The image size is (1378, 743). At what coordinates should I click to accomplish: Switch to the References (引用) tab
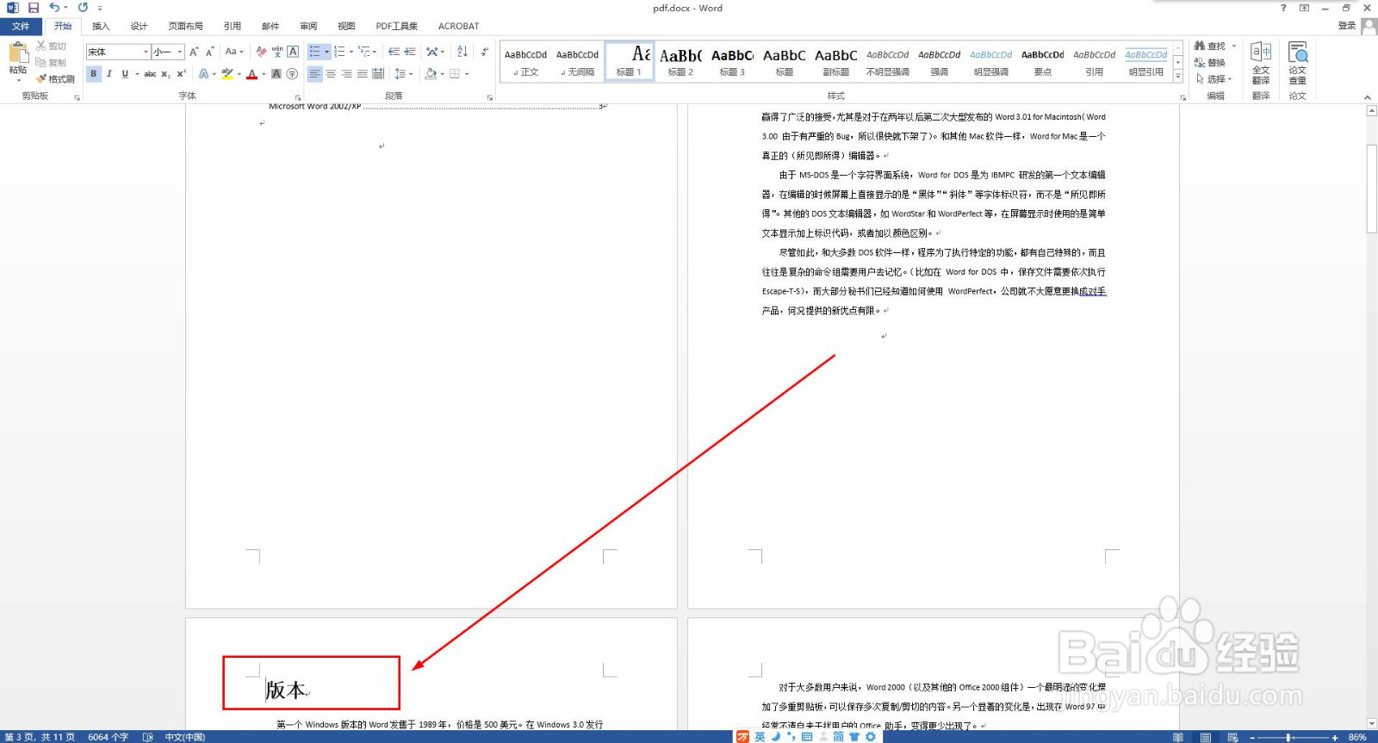(233, 26)
